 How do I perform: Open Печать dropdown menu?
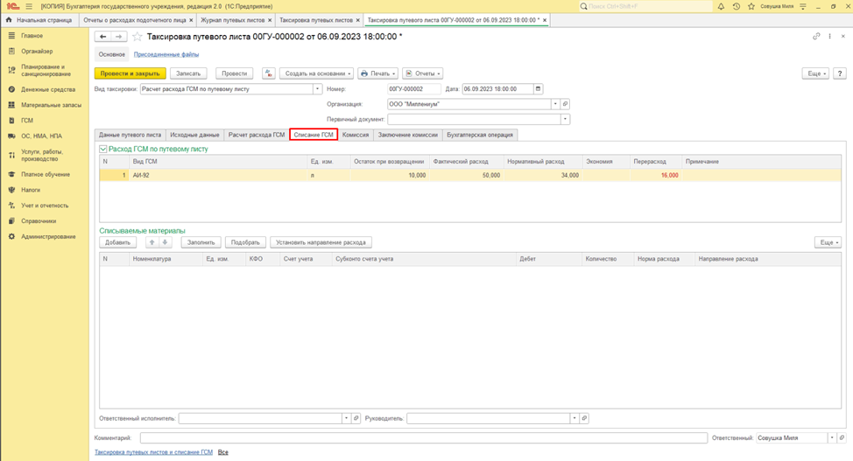pos(378,73)
